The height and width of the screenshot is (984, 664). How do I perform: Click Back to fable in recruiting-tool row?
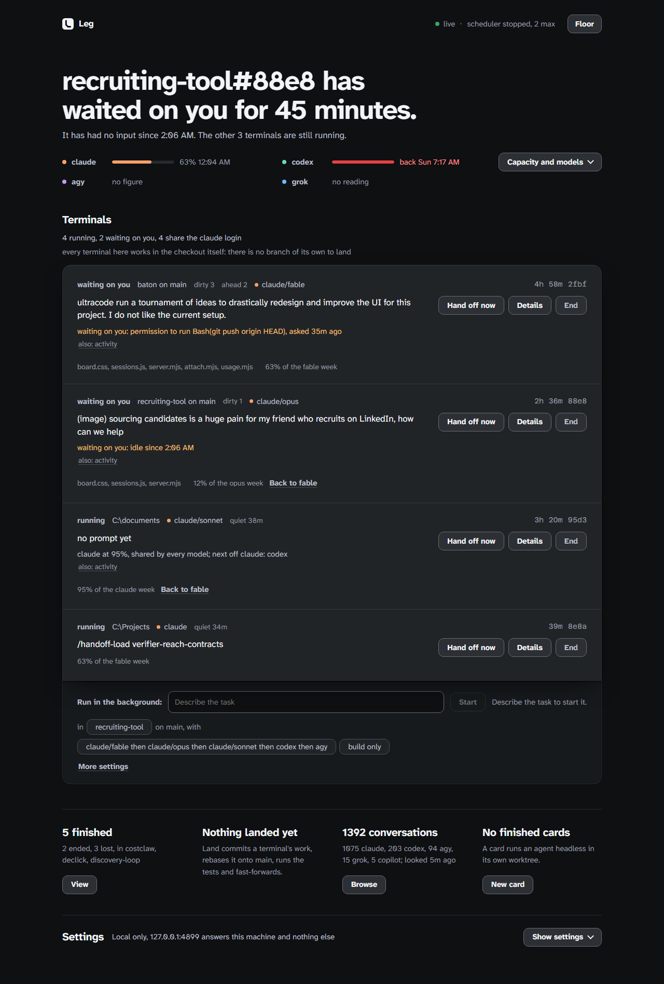click(293, 483)
